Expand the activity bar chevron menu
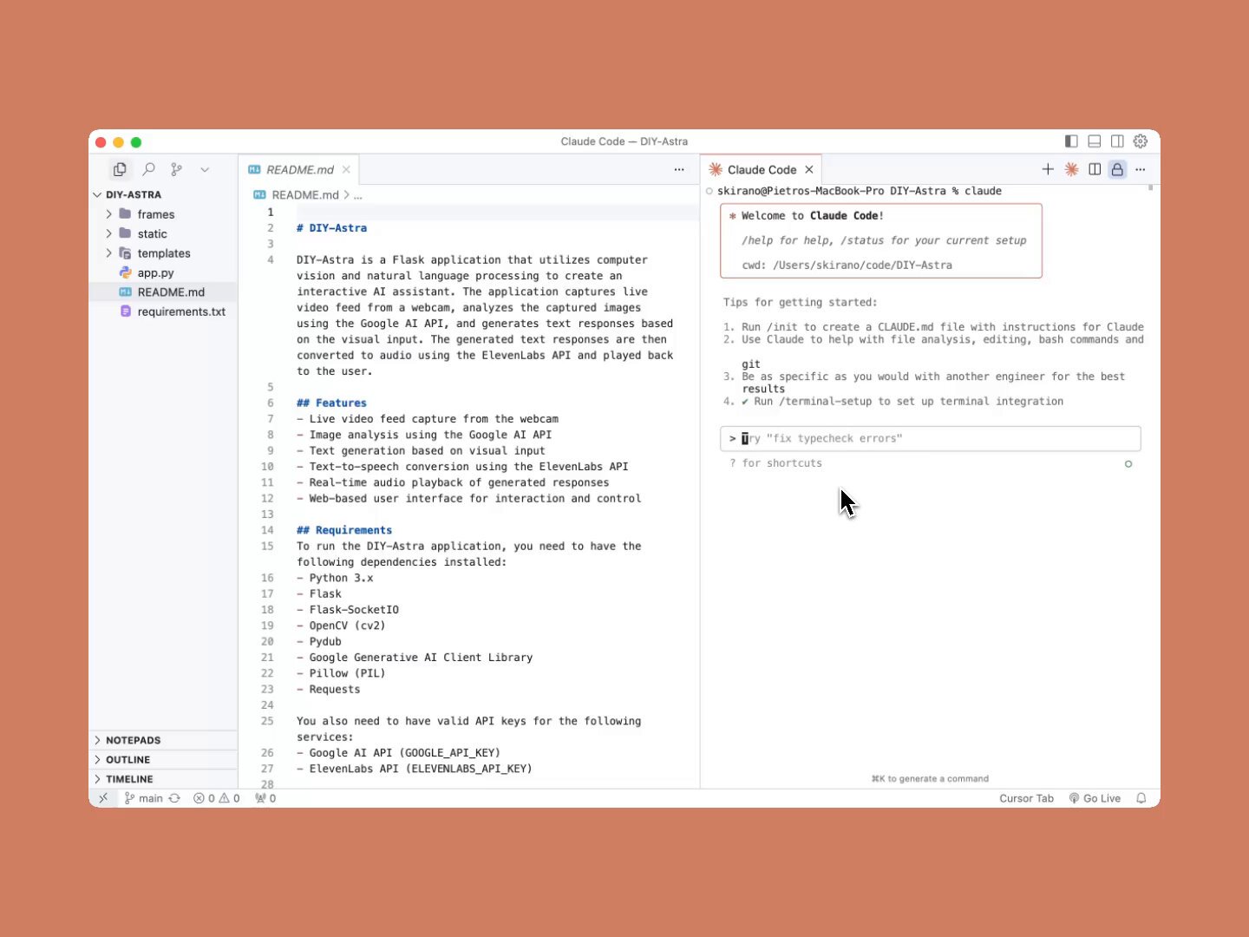The height and width of the screenshot is (937, 1249). point(205,170)
